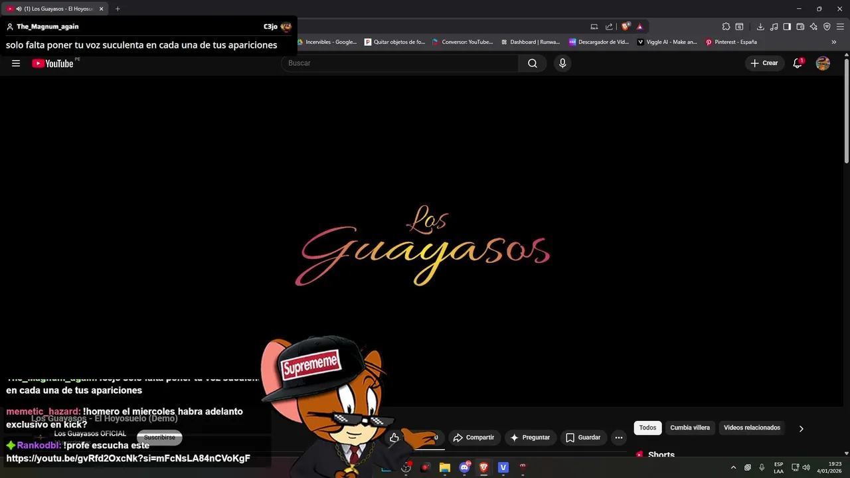Click the Los Guayasos OFICIAL channel name

(x=90, y=434)
